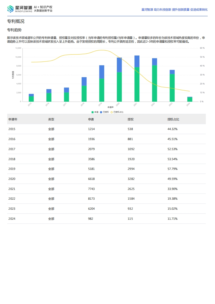Click the green segment of the 2022 bar
This screenshot has height=304, width=215.
pyautogui.click(x=155, y=83)
